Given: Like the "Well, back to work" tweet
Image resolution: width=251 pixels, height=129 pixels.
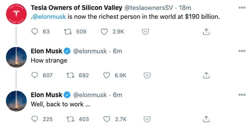Looking at the screenshot, I should 106,119.
